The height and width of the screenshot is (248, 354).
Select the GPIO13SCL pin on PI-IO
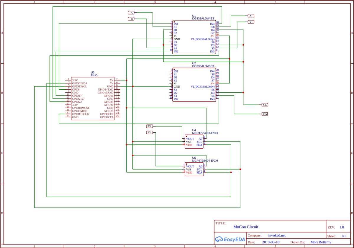click(79, 86)
